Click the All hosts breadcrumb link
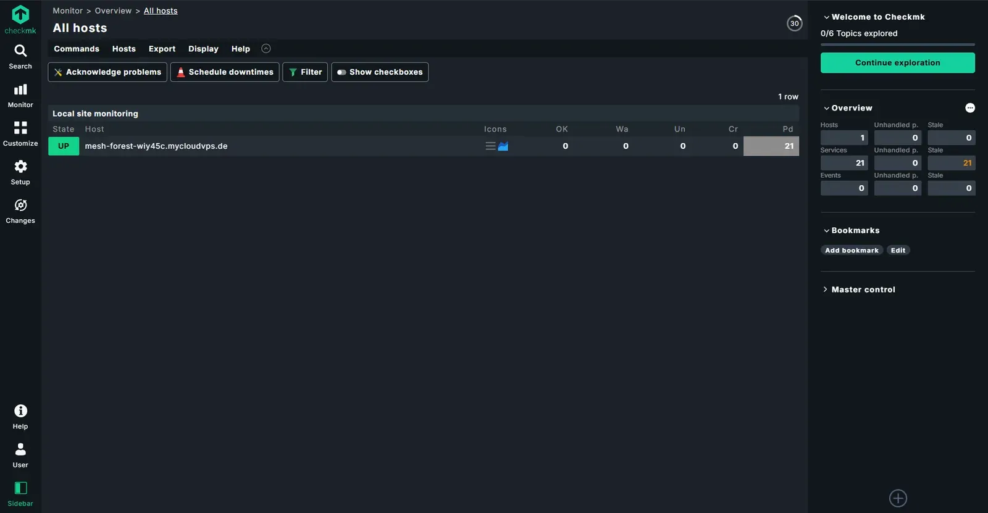 161,11
